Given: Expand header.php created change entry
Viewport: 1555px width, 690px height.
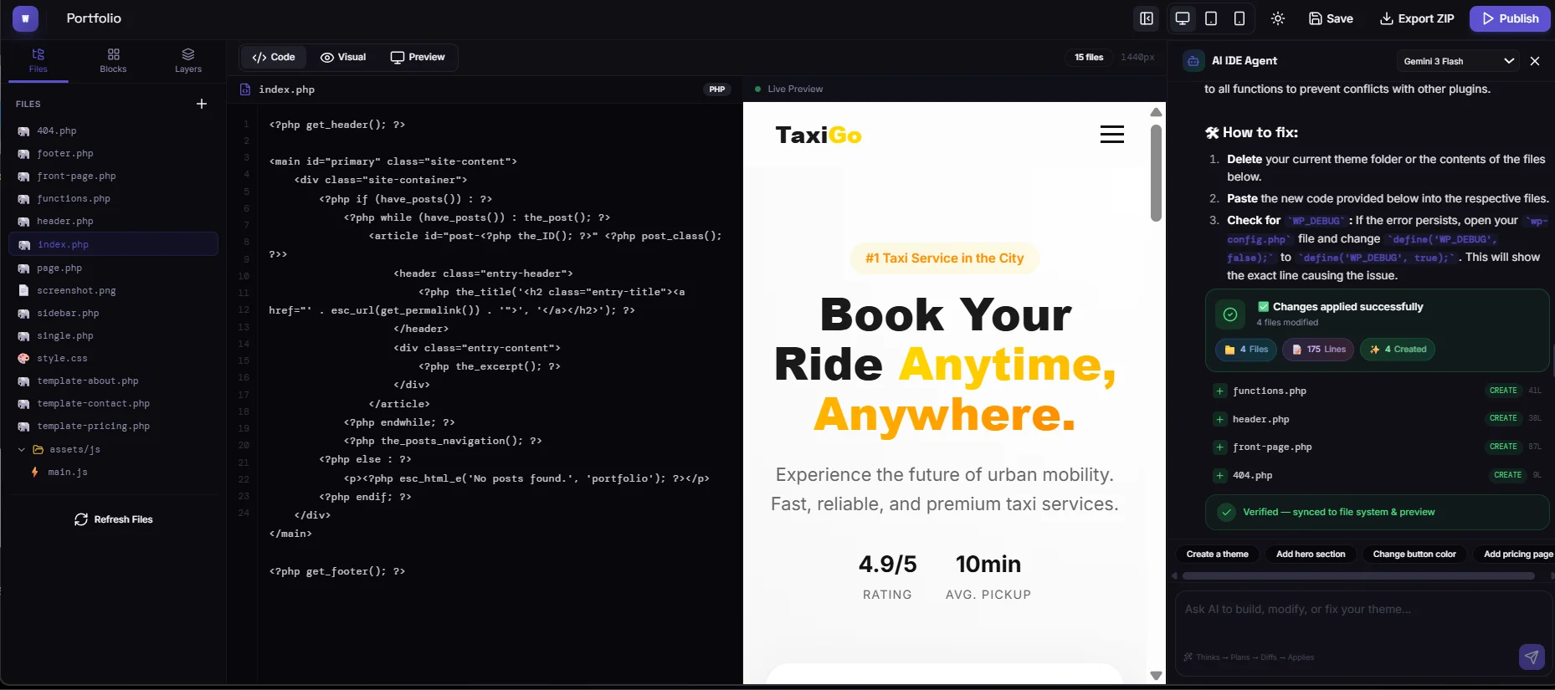Looking at the screenshot, I should coord(1377,419).
